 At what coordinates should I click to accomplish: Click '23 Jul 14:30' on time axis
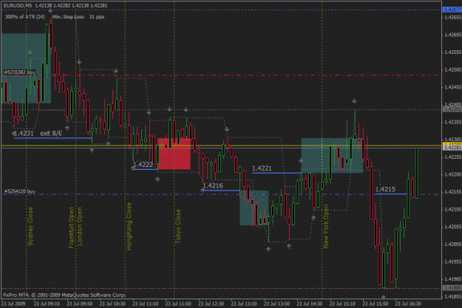(x=310, y=304)
